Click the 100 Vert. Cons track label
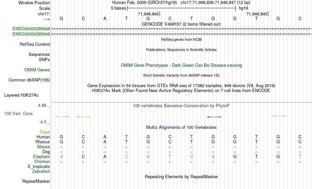 point(18,113)
